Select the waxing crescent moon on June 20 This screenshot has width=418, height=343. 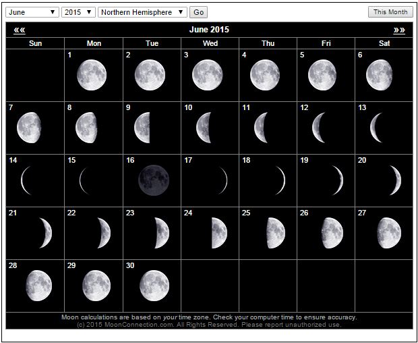coord(394,180)
